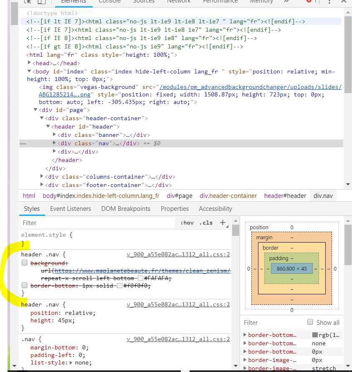352x372 pixels.
Task: Click the Styles pane scroll-down arrow
Action: pos(236,366)
